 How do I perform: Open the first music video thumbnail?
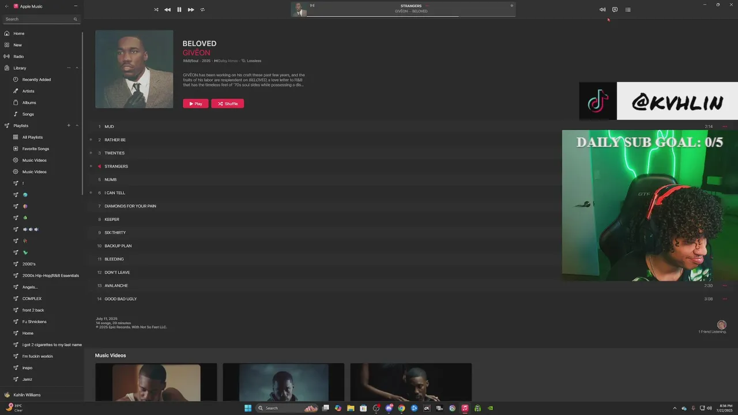click(x=156, y=382)
